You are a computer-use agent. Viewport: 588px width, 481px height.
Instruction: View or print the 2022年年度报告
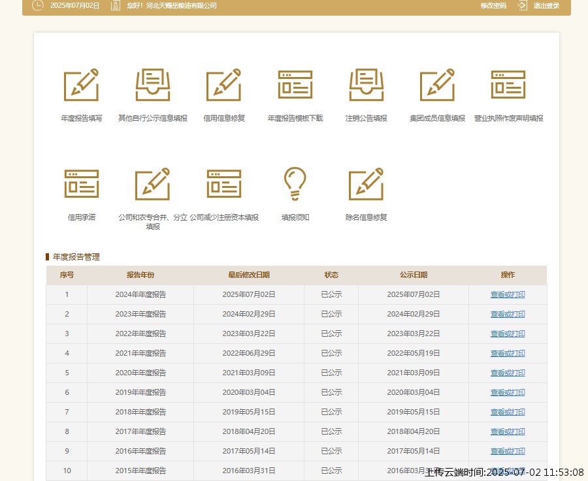pyautogui.click(x=508, y=334)
